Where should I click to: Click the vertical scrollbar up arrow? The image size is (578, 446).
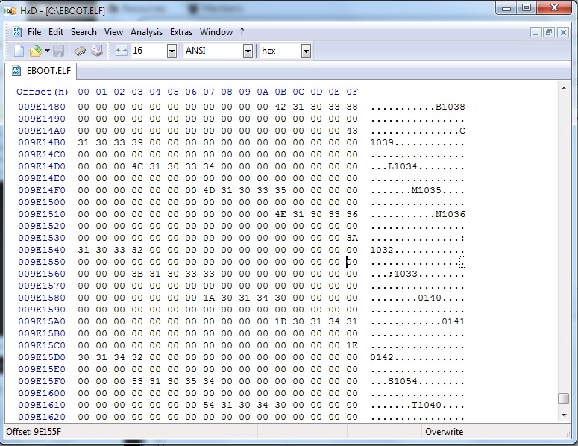[564, 88]
